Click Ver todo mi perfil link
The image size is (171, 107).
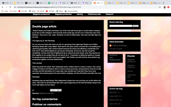tap(116, 49)
